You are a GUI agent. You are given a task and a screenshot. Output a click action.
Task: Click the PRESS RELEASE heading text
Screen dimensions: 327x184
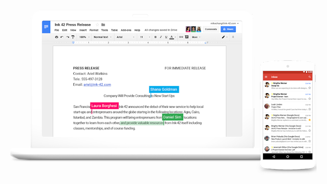[86, 68]
